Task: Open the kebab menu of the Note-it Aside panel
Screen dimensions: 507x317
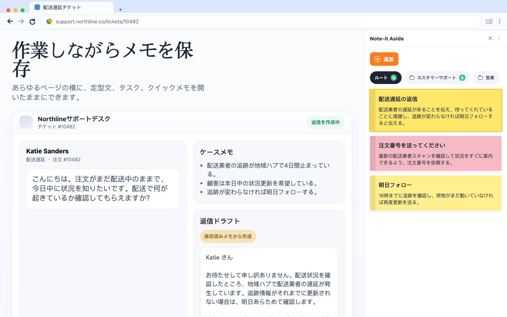Action: tap(499, 38)
